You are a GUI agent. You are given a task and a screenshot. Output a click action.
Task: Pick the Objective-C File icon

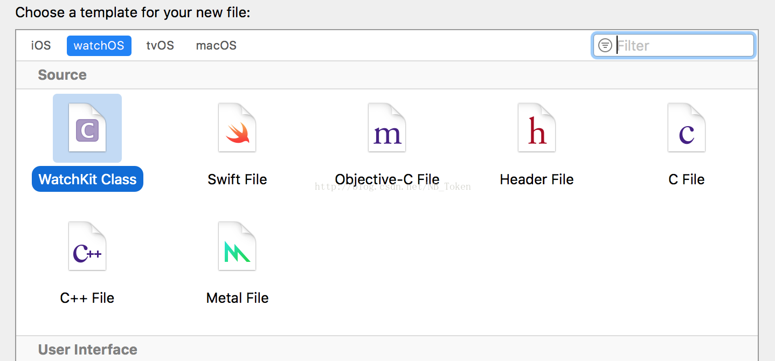click(x=387, y=128)
